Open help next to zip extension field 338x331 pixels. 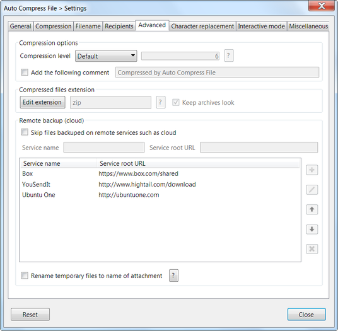[x=161, y=102]
